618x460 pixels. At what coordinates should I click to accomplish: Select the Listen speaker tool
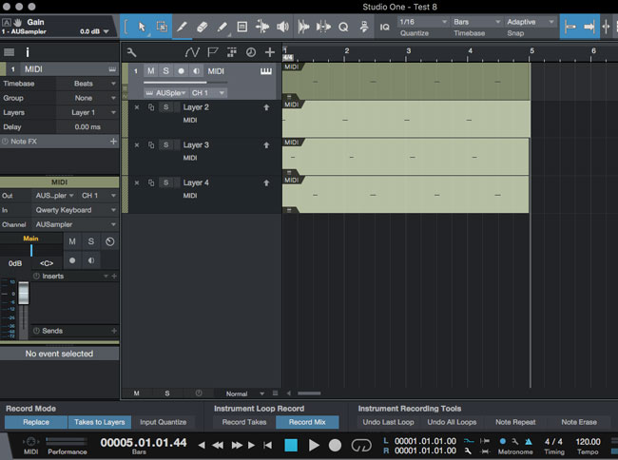(282, 27)
